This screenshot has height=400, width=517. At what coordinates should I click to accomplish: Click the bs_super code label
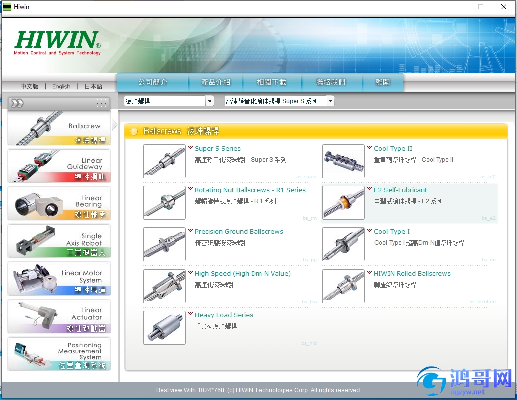coord(306,177)
